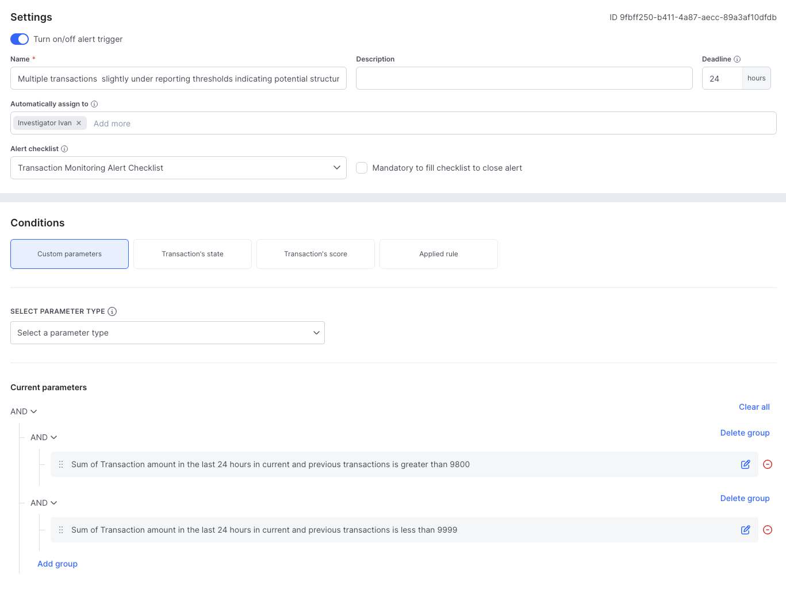Delete the second parameter group
Image resolution: width=786 pixels, height=589 pixels.
745,498
